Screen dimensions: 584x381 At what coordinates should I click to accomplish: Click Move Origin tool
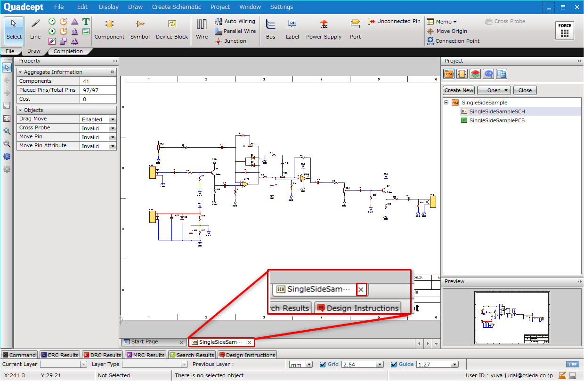point(446,31)
